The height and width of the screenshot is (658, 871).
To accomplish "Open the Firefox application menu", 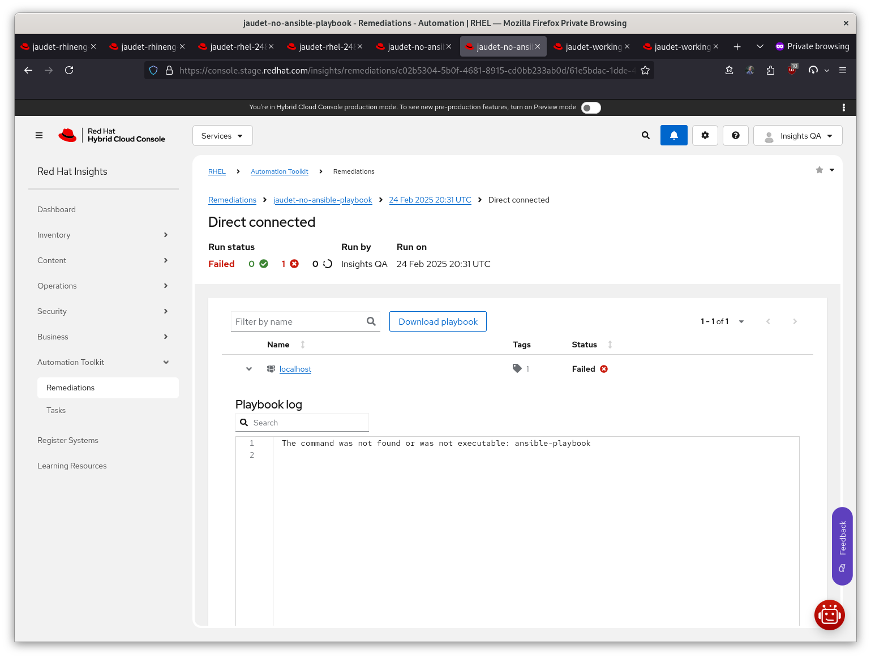I will (x=843, y=70).
